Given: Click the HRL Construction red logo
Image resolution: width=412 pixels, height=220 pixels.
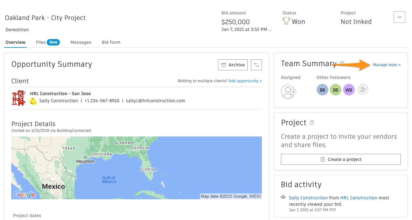Looking at the screenshot, I should pyautogui.click(x=19, y=98).
